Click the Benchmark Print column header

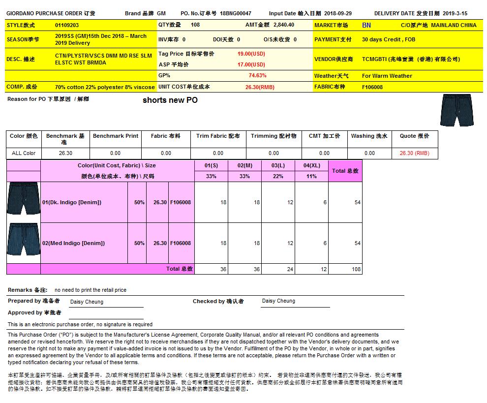116,136
